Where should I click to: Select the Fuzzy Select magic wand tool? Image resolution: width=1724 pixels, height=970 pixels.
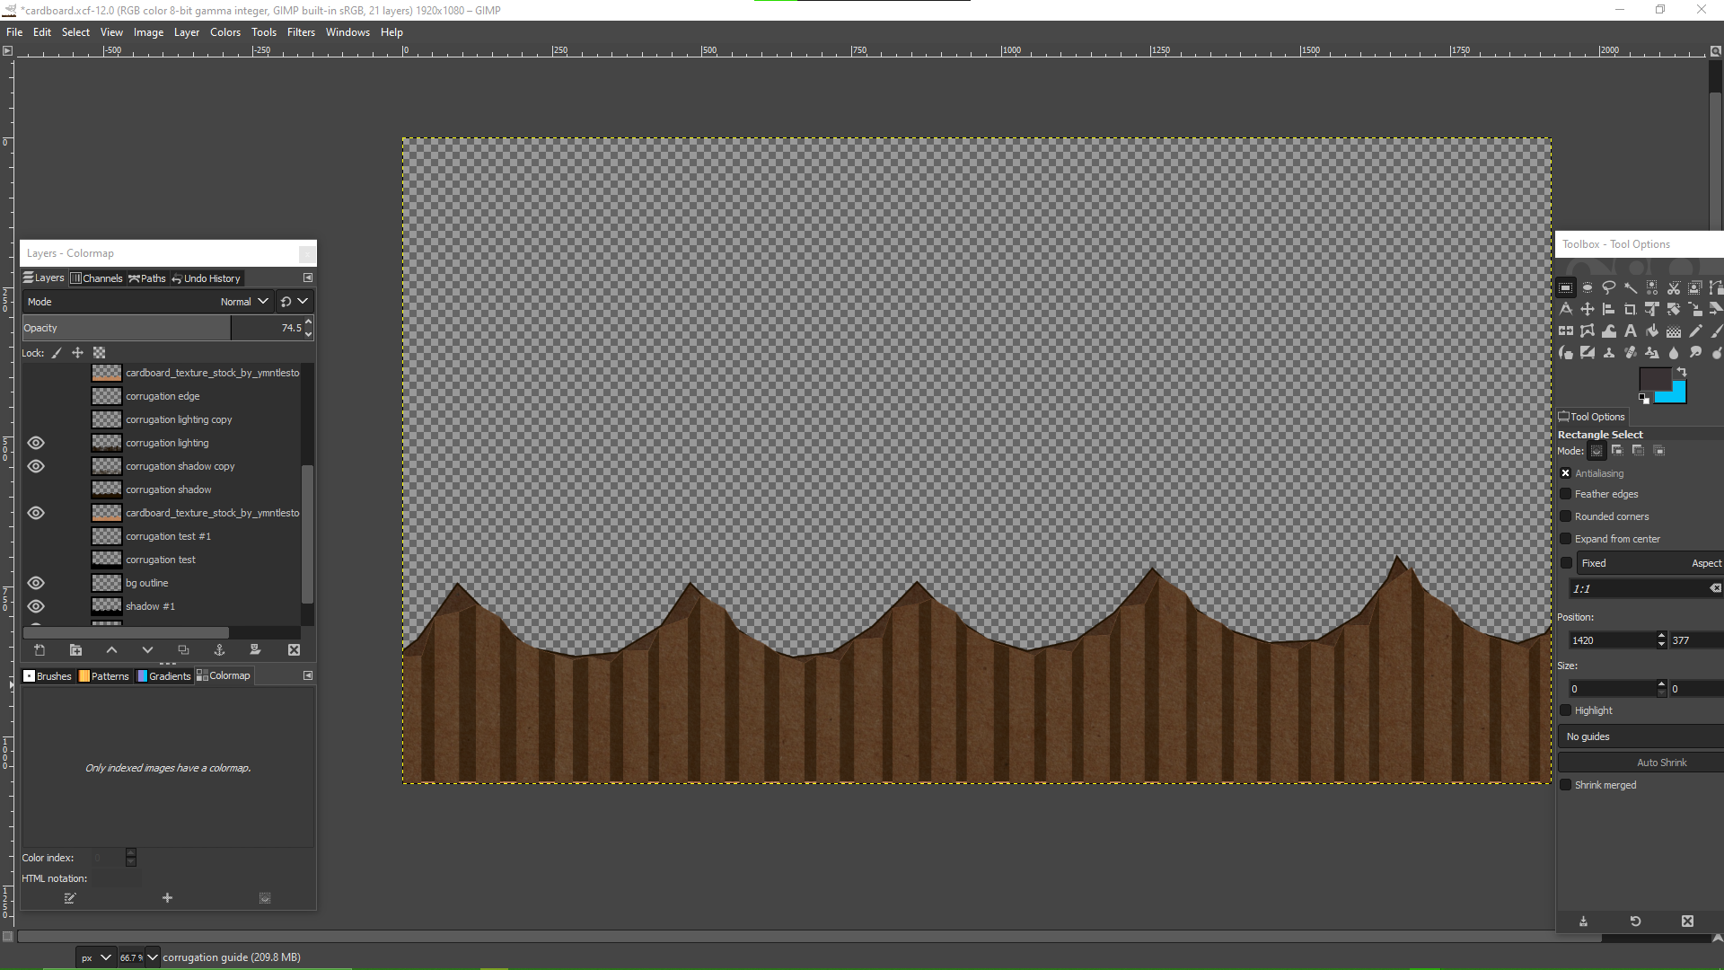[x=1631, y=288]
